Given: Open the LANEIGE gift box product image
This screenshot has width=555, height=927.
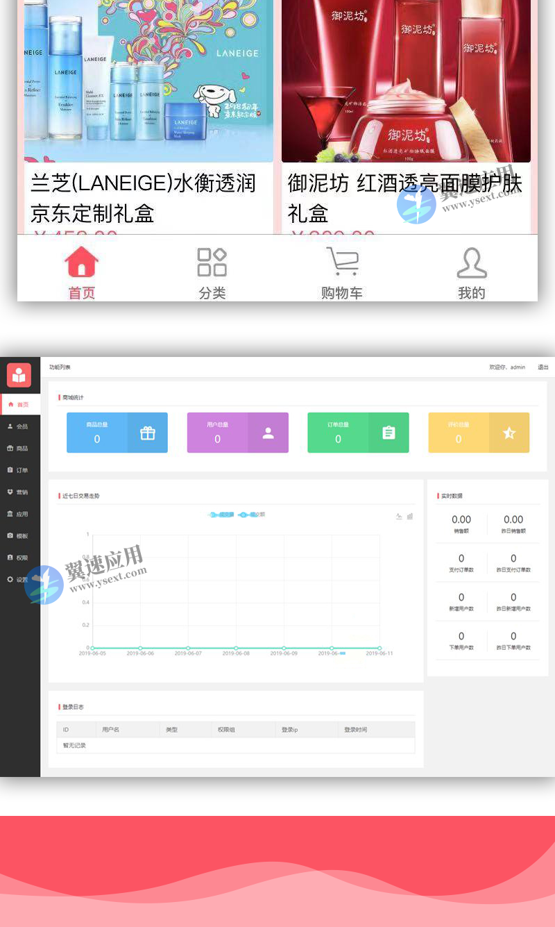Looking at the screenshot, I should point(148,81).
